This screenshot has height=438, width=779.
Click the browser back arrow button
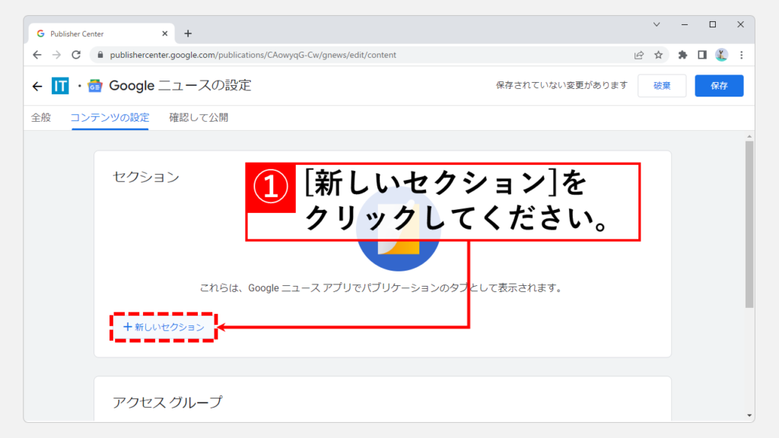(37, 55)
